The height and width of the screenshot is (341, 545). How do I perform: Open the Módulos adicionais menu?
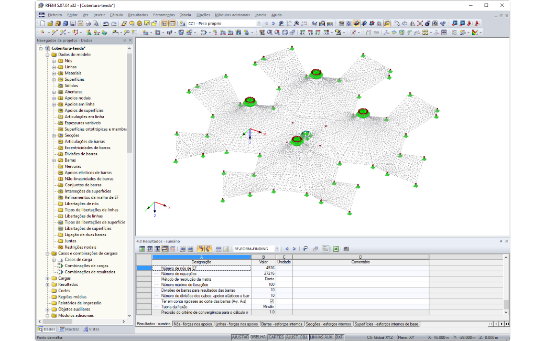[x=232, y=15]
